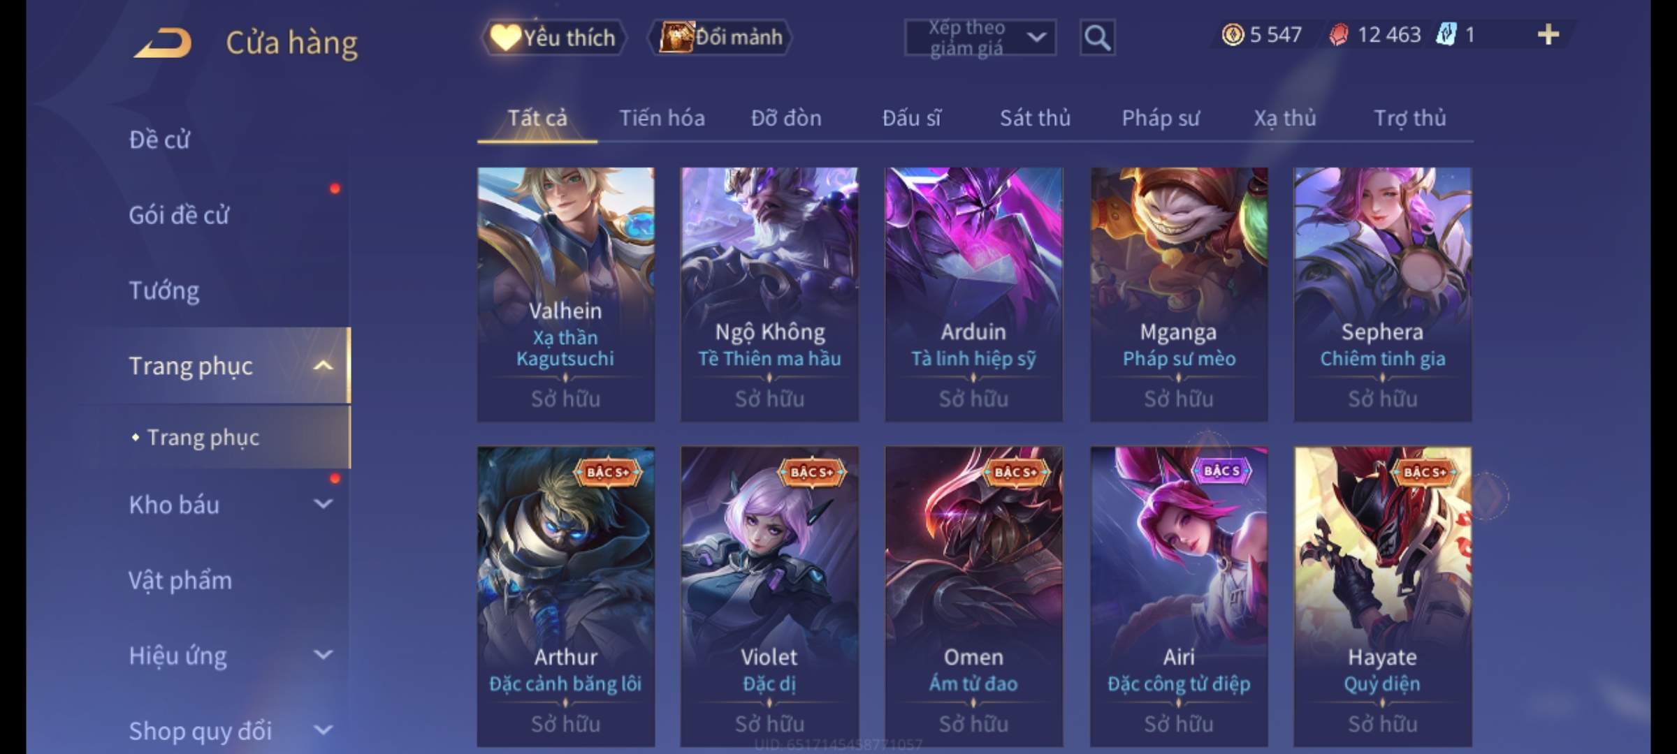
Task: Open Gói đề cử in sidebar
Action: coord(179,214)
